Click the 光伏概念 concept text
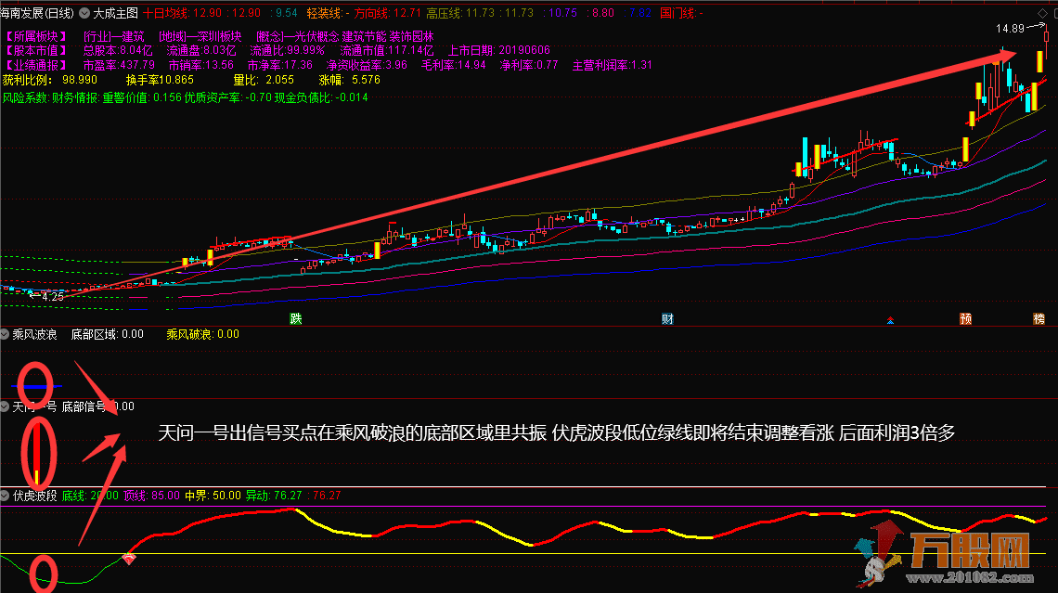This screenshot has width=1058, height=593. coord(316,36)
